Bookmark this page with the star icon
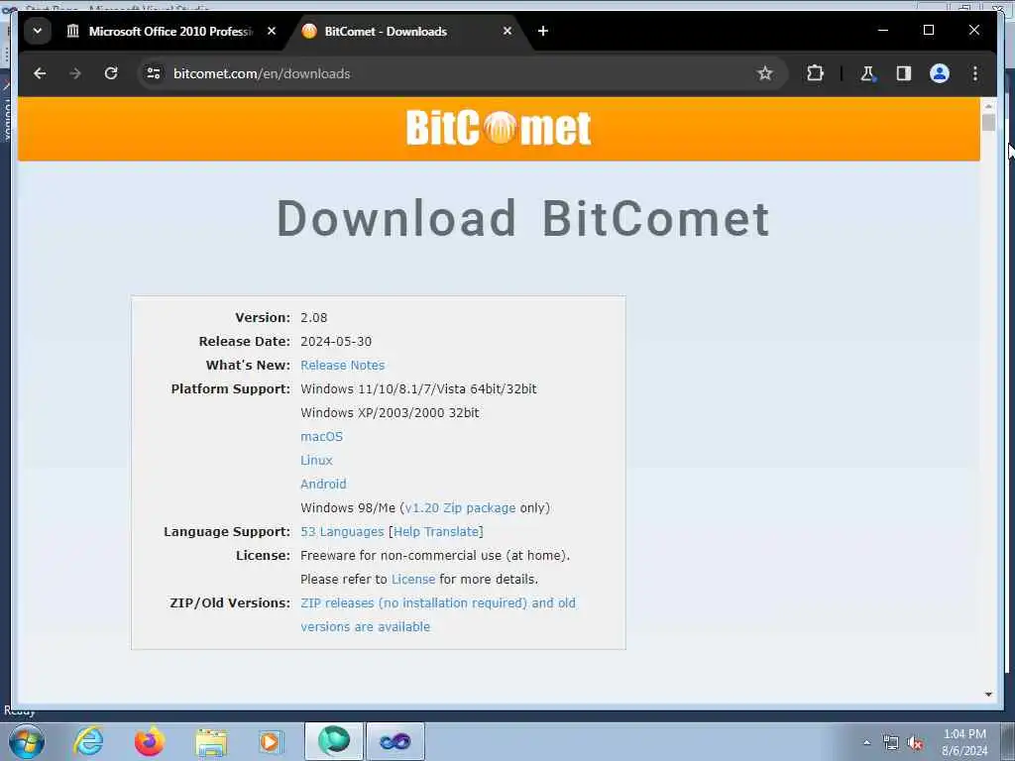Screen dimensions: 1015x761 click(x=764, y=73)
